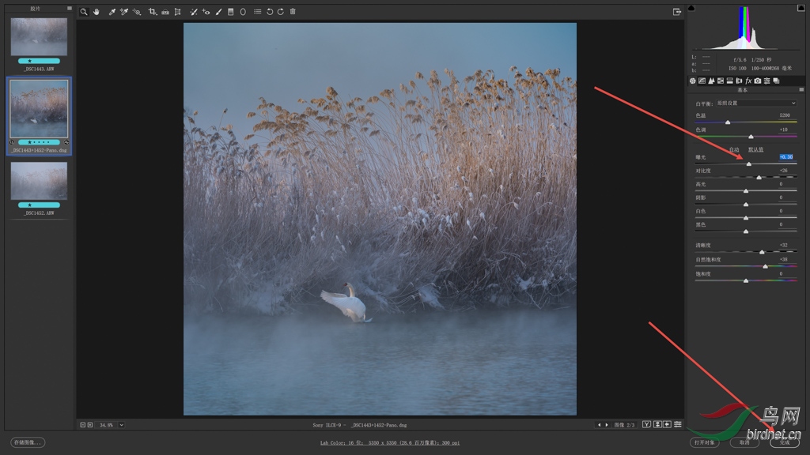Toggle highlight clipping warning in histogram
This screenshot has width=810, height=455.
point(801,8)
